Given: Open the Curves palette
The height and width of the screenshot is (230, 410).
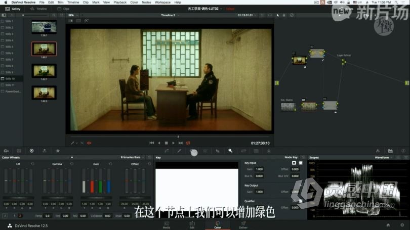Looking at the screenshot, I should pos(167,151).
